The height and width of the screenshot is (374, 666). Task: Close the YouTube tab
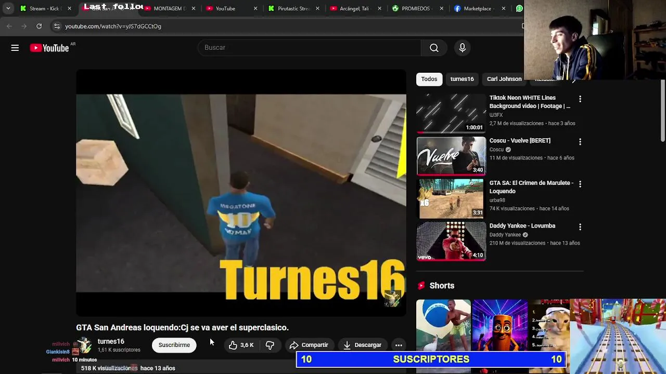(255, 8)
